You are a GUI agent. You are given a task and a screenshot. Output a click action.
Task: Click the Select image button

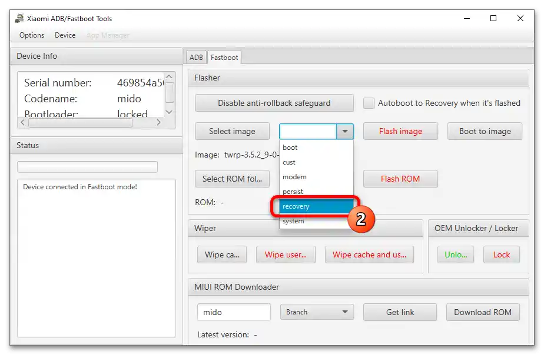pyautogui.click(x=232, y=131)
